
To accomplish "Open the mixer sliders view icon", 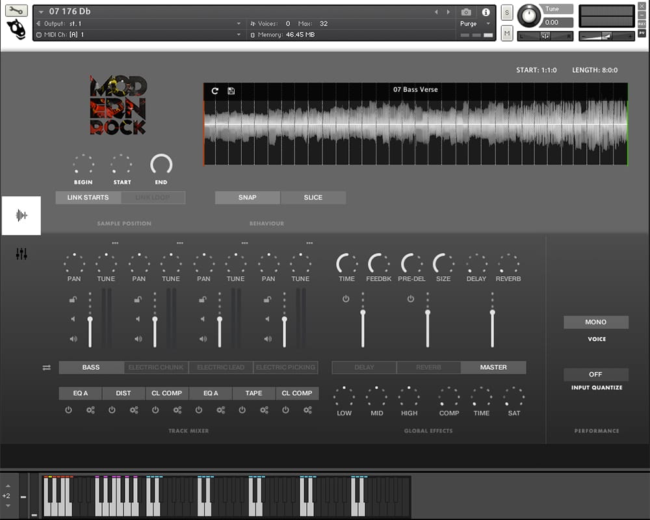I will coord(21,254).
